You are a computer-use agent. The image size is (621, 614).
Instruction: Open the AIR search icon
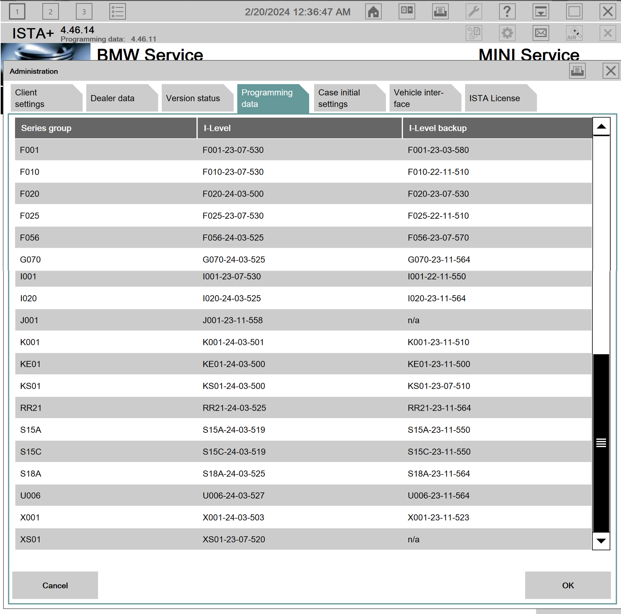574,33
